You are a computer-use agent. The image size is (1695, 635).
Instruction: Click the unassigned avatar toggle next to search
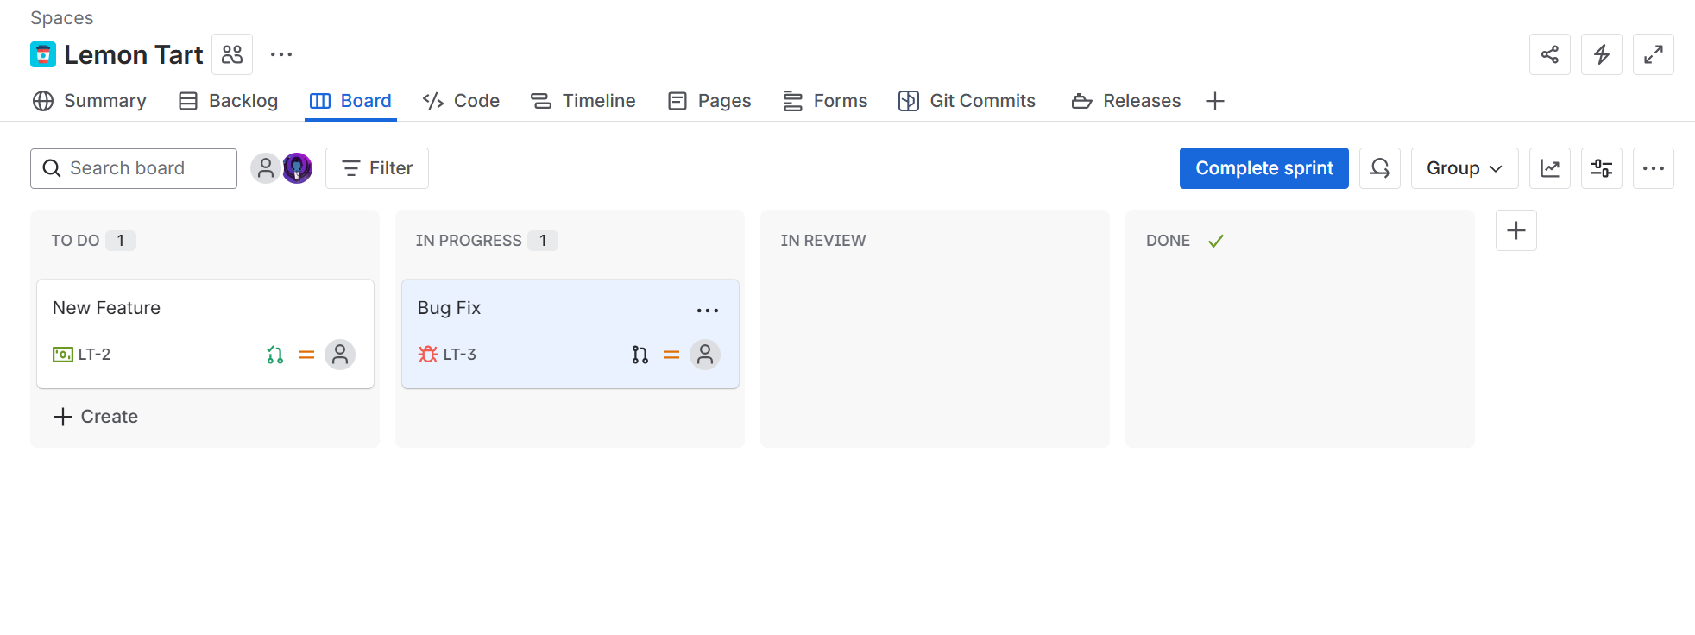(x=265, y=168)
